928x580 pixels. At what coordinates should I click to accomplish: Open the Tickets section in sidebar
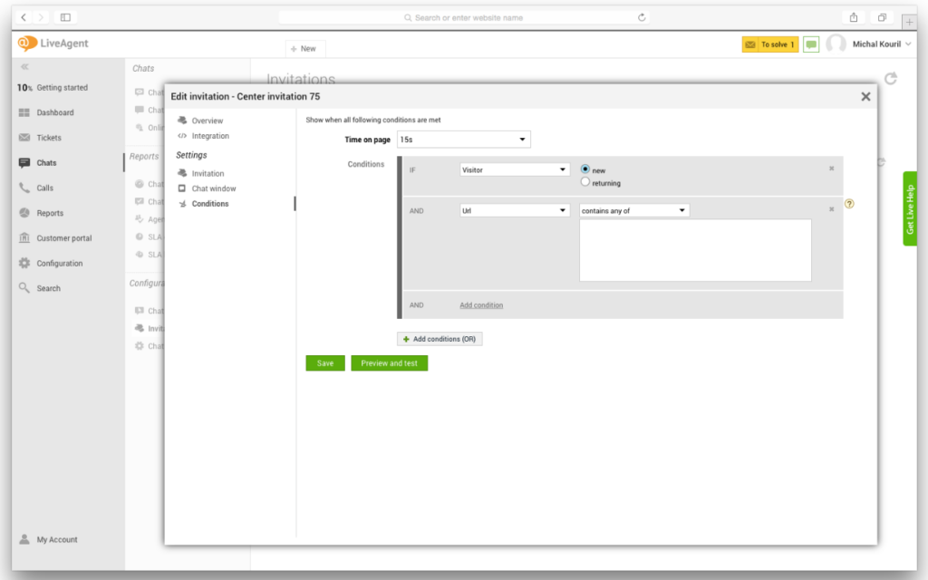[43, 137]
